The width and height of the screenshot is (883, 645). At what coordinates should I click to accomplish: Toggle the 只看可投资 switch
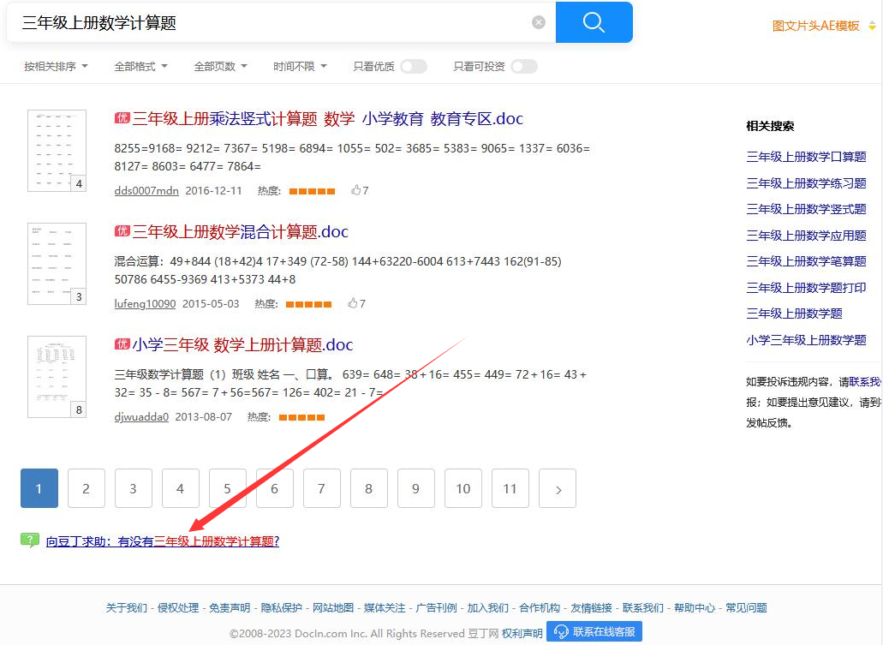tap(523, 67)
